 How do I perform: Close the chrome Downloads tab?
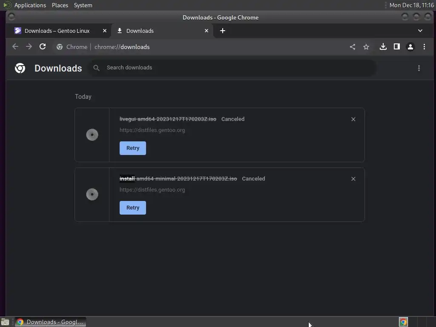[207, 31]
